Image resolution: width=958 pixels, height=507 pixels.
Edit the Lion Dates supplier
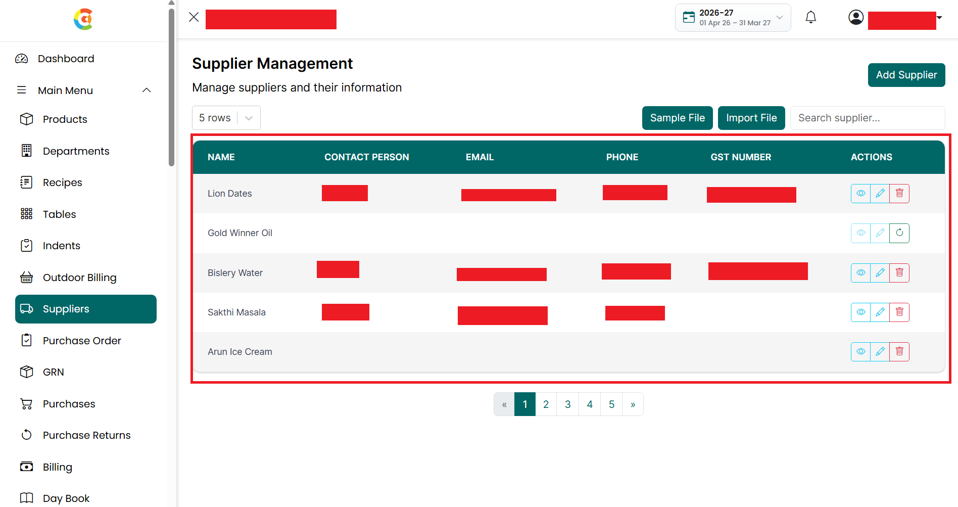click(880, 194)
